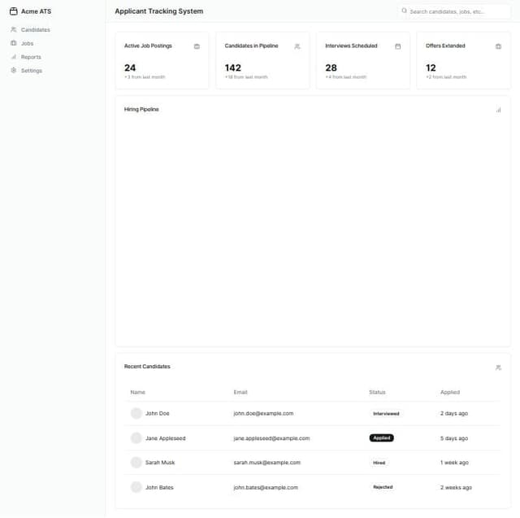Select the John Bates name cell
This screenshot has width=520, height=518.
159,487
